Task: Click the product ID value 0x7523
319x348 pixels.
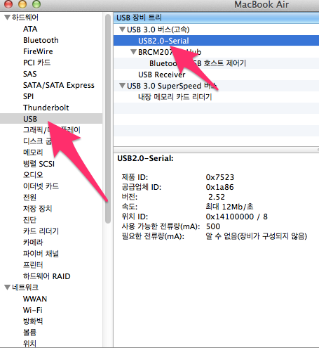Action: click(x=220, y=177)
